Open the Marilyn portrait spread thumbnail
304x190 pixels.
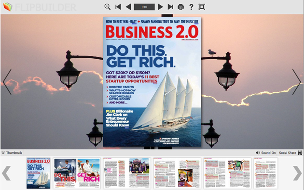tap(177, 173)
